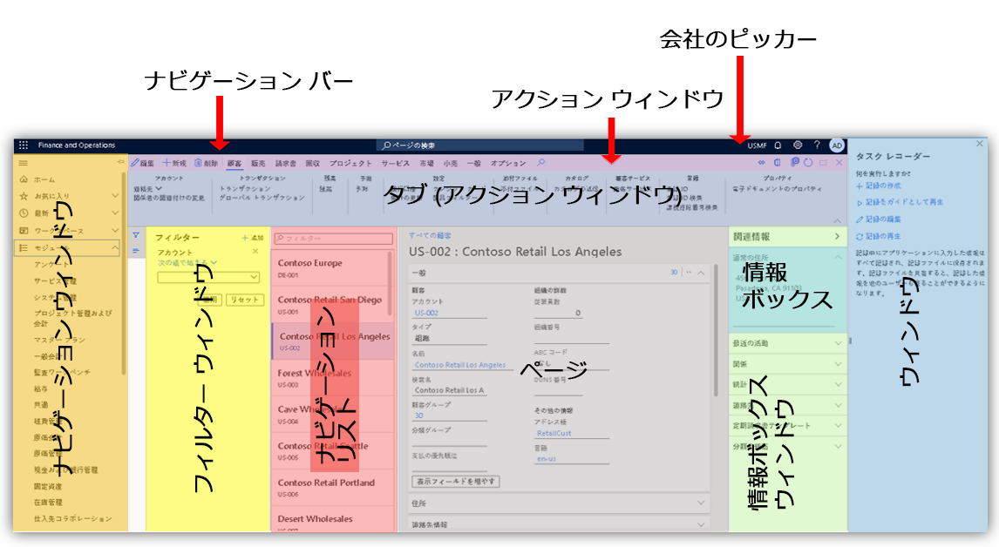Click the 記録の作成 link
The width and height of the screenshot is (999, 547).
point(880,186)
